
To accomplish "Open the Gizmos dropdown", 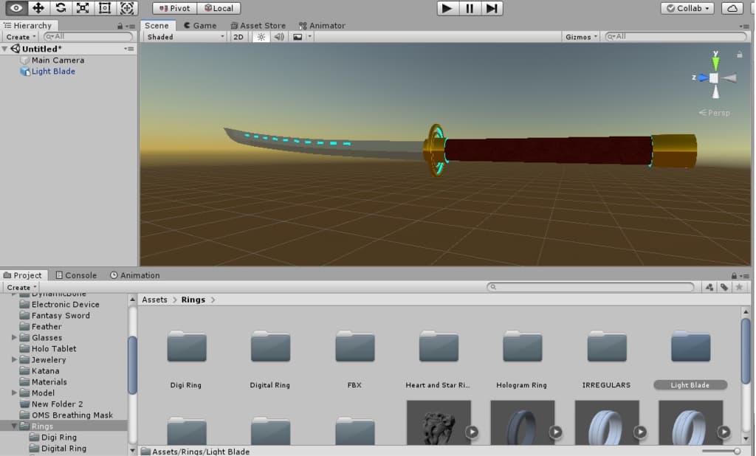I will (x=581, y=37).
